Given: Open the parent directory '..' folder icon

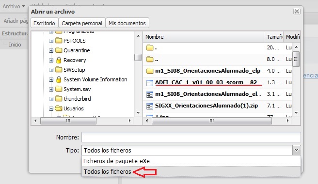Looking at the screenshot, I should point(150,60).
